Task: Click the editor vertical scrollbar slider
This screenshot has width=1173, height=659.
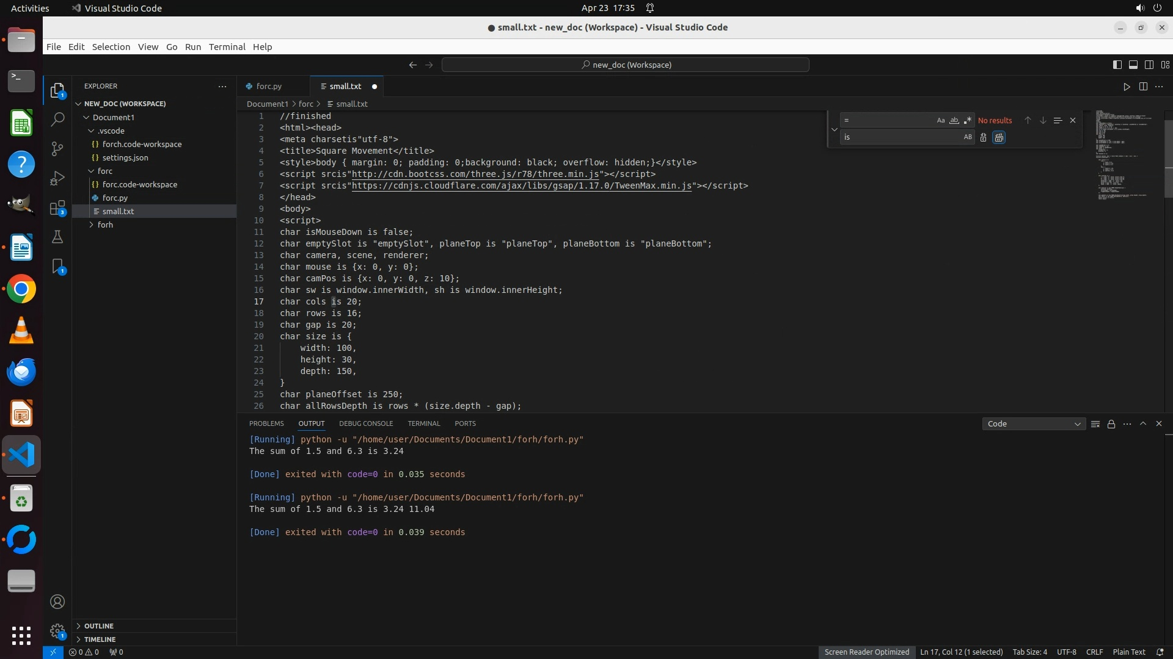Action: [x=1168, y=159]
